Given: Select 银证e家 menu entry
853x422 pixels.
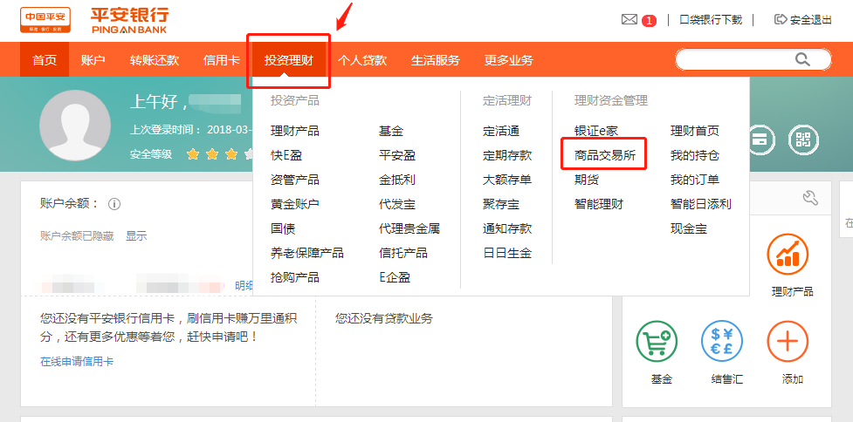Looking at the screenshot, I should pyautogui.click(x=596, y=131).
